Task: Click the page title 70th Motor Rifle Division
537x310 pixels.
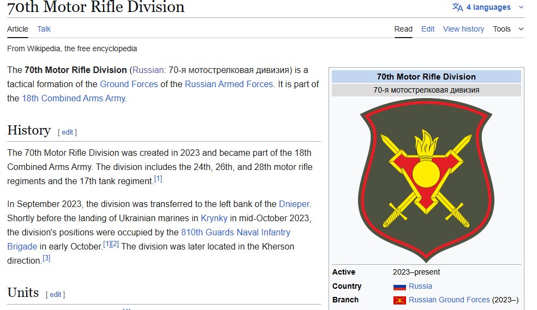Action: pyautogui.click(x=96, y=7)
